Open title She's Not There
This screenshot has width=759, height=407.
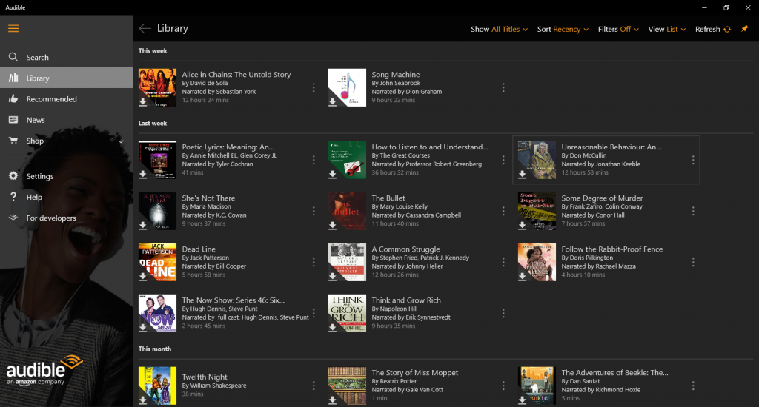click(x=208, y=198)
